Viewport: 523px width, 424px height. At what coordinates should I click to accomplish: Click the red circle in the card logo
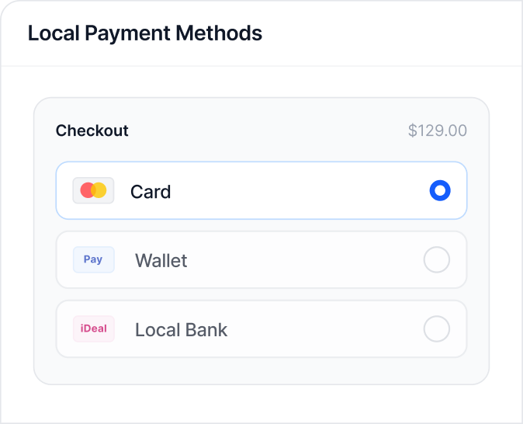click(88, 190)
